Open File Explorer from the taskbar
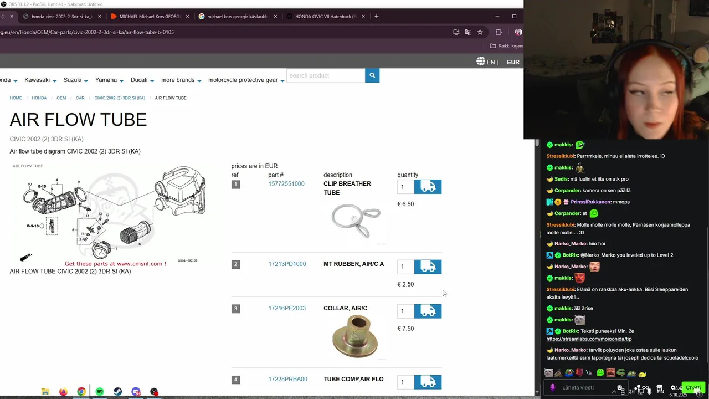The width and height of the screenshot is (709, 399). point(45,392)
